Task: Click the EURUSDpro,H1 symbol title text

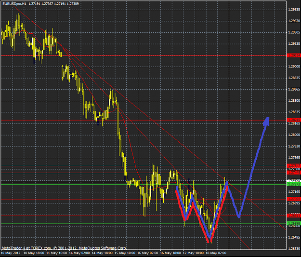Action: tap(14, 4)
